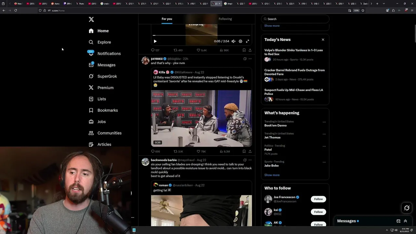Open Grok icon on JAYBIEZ post
This screenshot has width=416, height=234.
tap(245, 59)
